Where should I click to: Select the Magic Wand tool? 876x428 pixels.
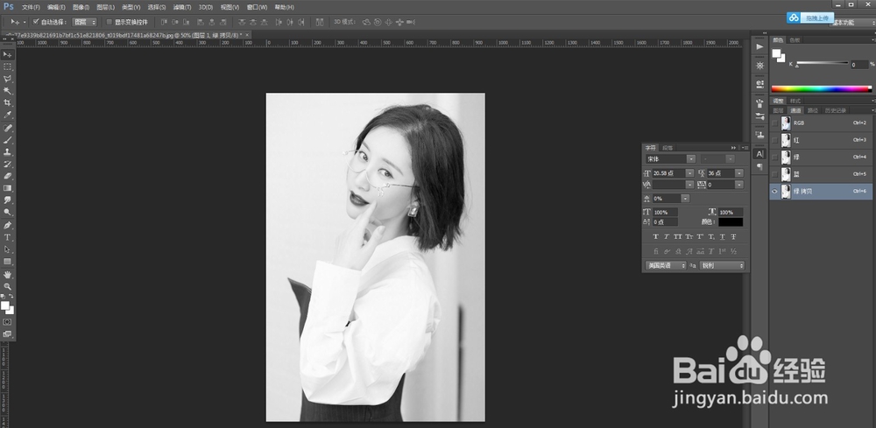click(x=7, y=91)
